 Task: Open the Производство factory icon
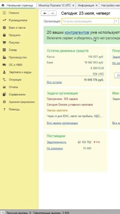click(x=4, y=57)
